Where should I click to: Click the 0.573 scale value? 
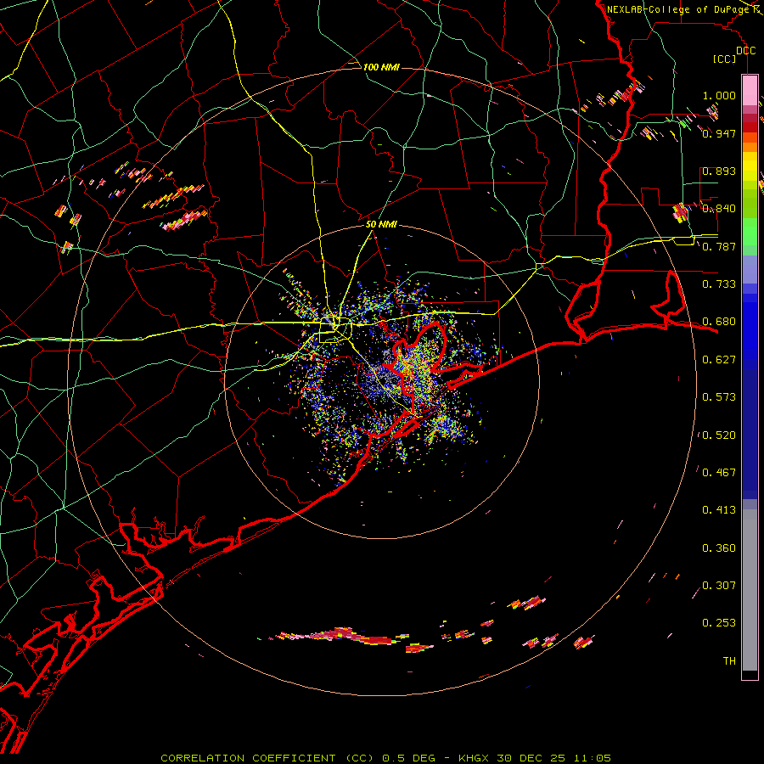pyautogui.click(x=719, y=397)
